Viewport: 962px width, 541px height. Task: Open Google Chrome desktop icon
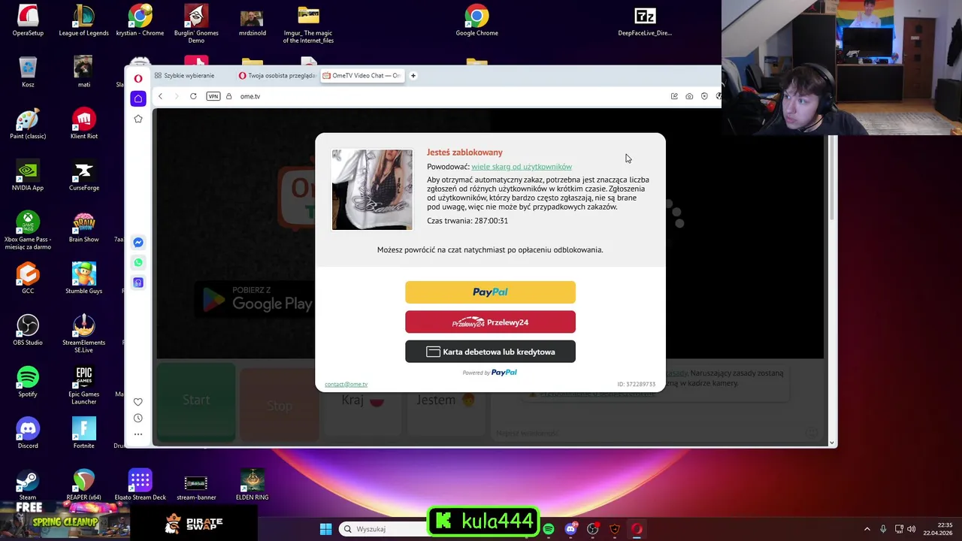(x=476, y=21)
